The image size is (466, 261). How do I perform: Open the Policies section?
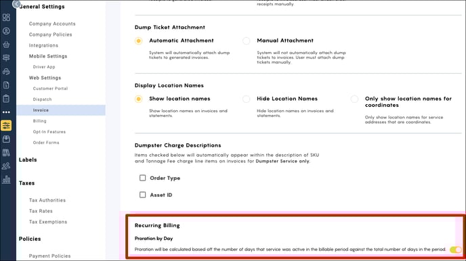pos(30,239)
